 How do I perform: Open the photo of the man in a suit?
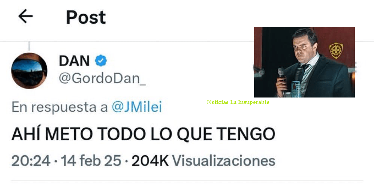[304, 62]
